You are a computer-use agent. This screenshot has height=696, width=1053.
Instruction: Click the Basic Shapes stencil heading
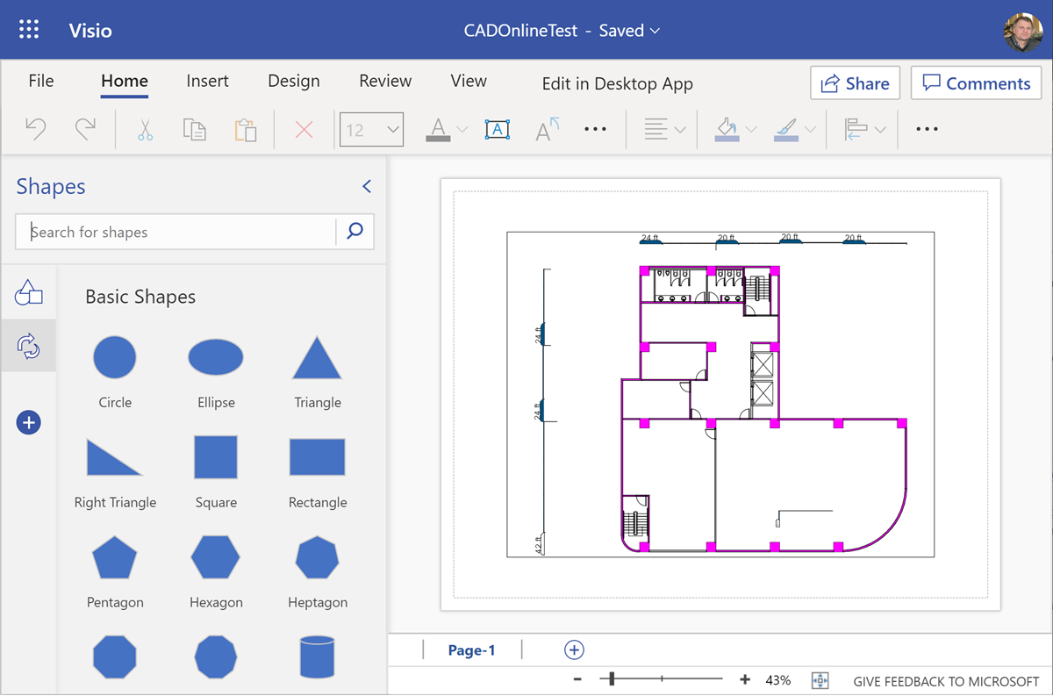point(140,297)
